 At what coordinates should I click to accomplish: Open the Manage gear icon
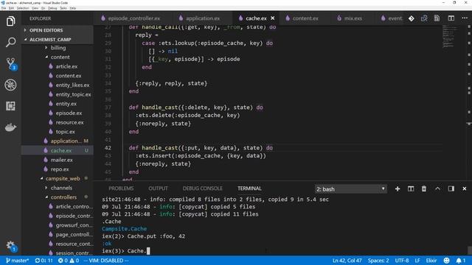[11, 245]
